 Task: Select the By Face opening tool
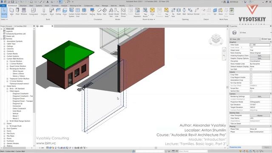[173, 12]
